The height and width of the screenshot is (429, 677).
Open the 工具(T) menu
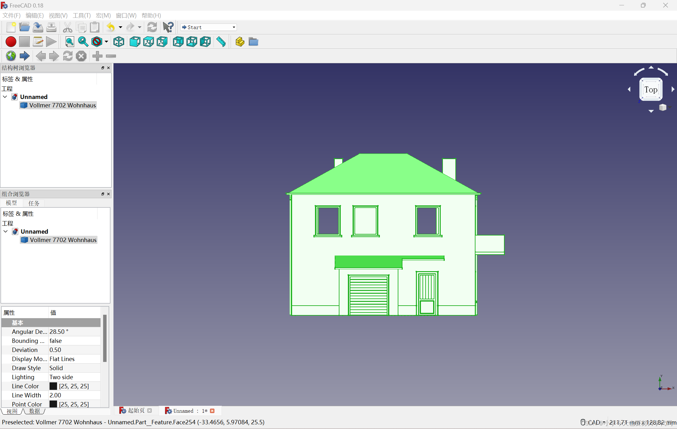click(x=81, y=15)
